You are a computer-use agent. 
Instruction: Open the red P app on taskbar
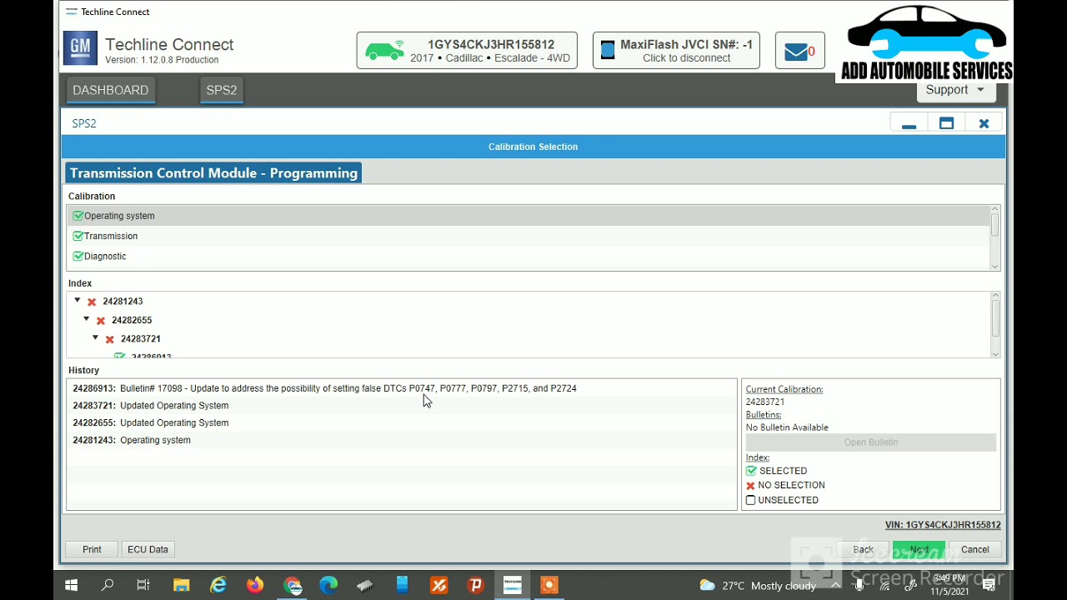pos(475,585)
